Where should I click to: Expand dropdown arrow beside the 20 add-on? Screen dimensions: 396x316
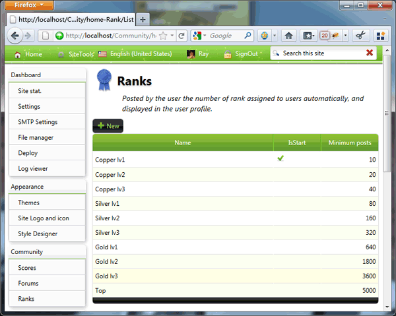pos(345,36)
